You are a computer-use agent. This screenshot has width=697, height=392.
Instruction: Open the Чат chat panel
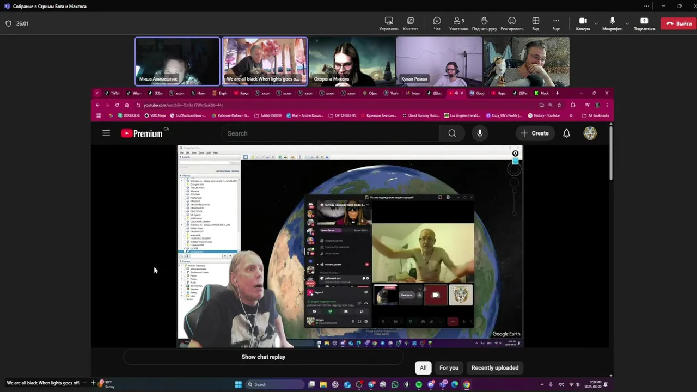(437, 23)
